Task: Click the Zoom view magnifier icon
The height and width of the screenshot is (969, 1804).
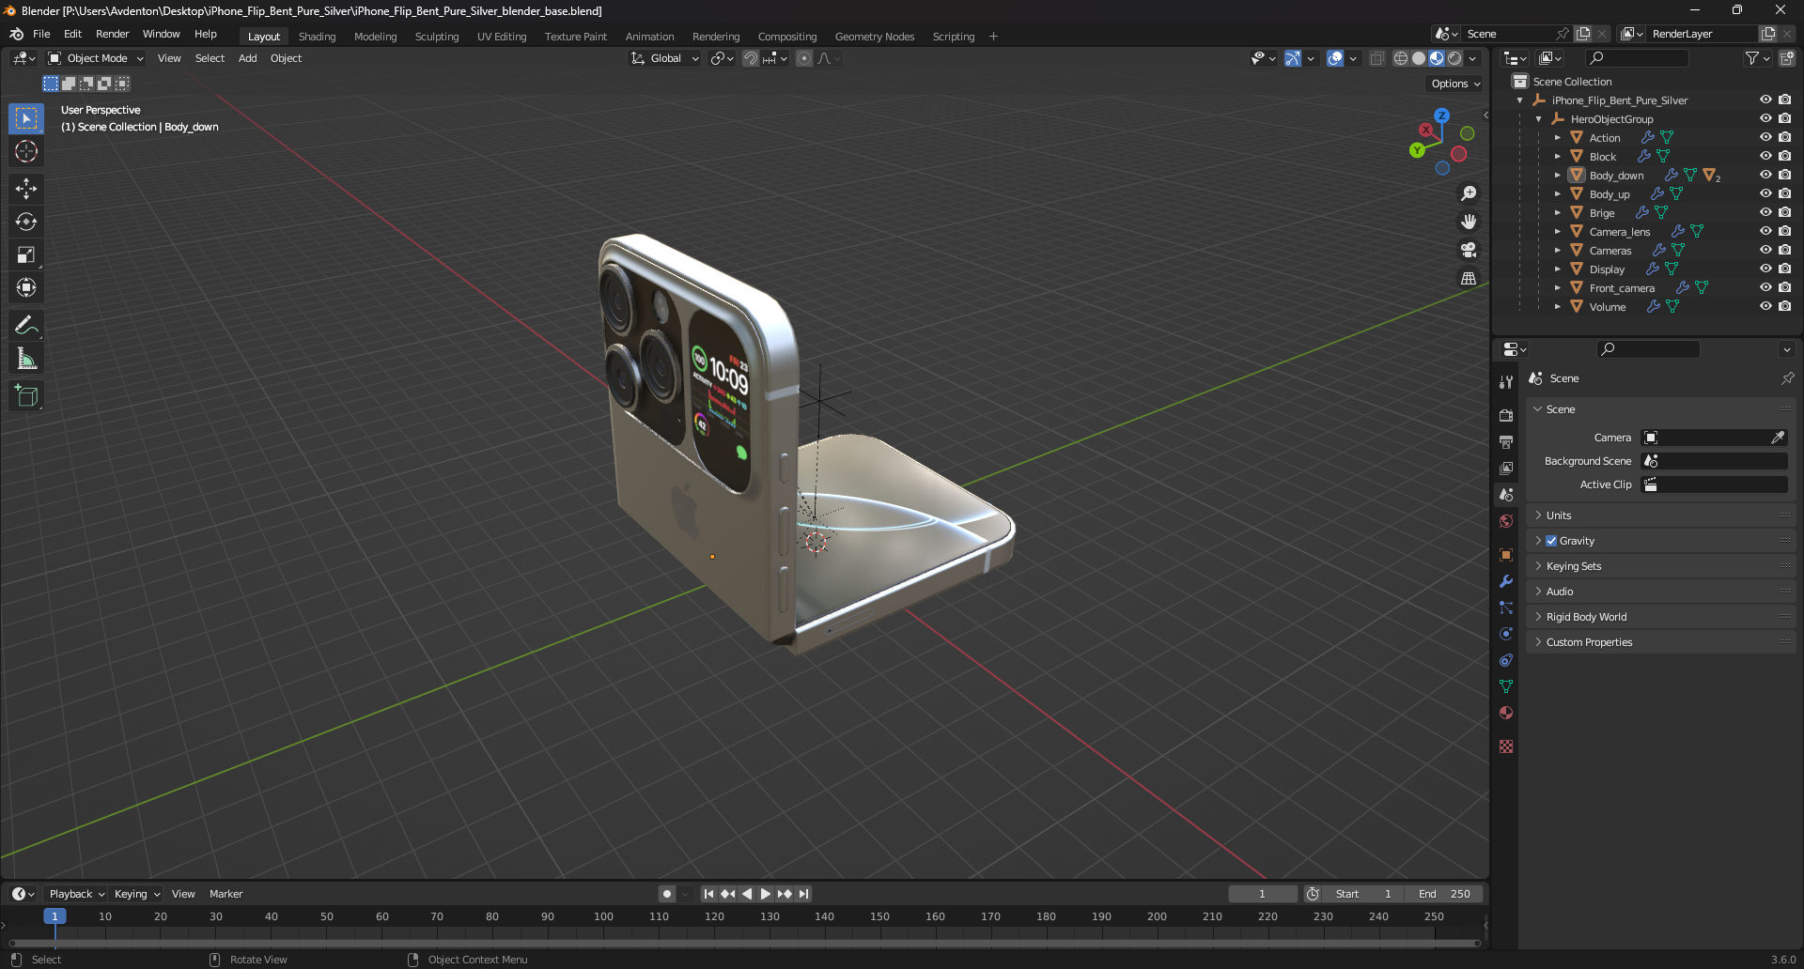Action: 1468,193
